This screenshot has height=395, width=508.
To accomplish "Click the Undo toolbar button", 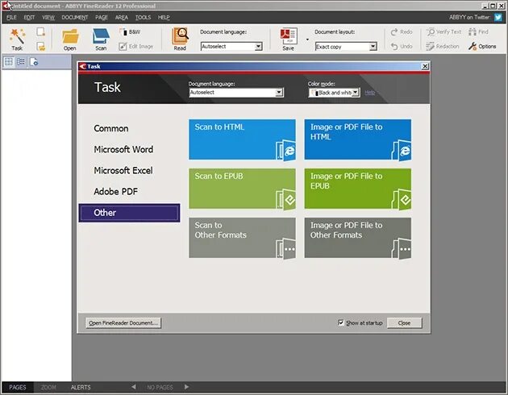I will click(x=402, y=46).
